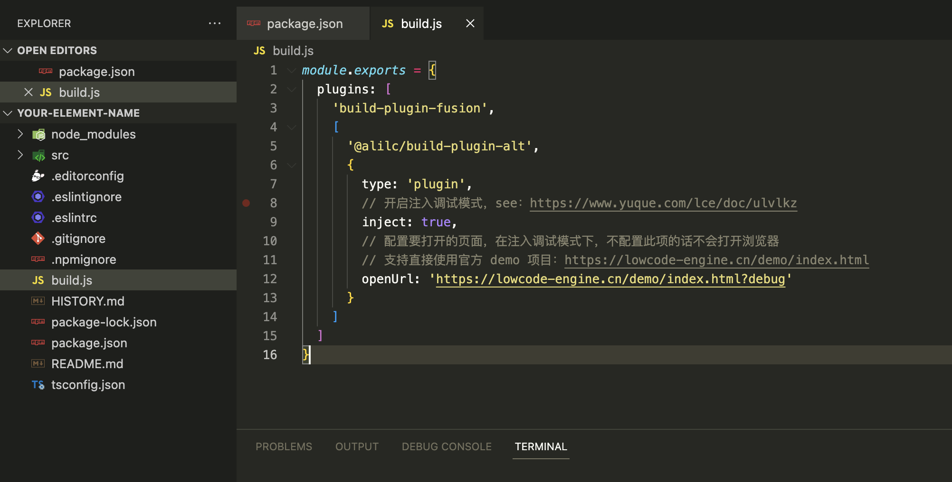Viewport: 952px width, 482px height.
Task: Select the HISTORY.md markdown icon
Action: click(38, 301)
